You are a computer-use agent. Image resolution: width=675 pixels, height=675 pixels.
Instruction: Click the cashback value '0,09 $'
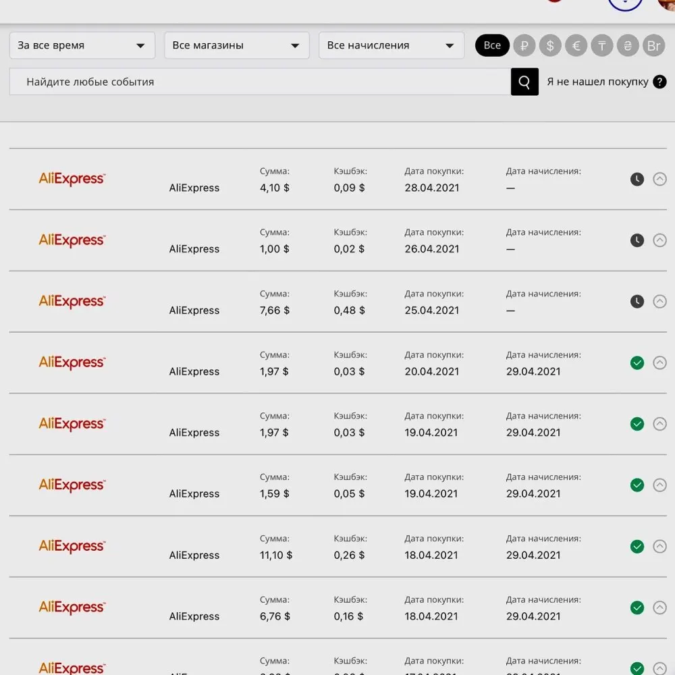(349, 188)
